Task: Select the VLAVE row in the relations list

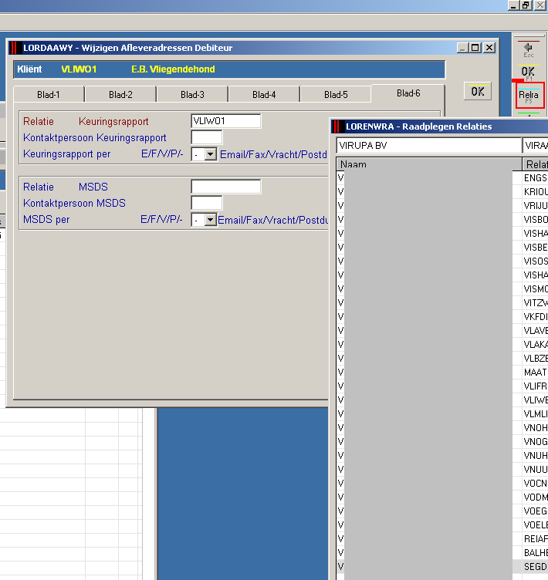Action: tap(442, 330)
